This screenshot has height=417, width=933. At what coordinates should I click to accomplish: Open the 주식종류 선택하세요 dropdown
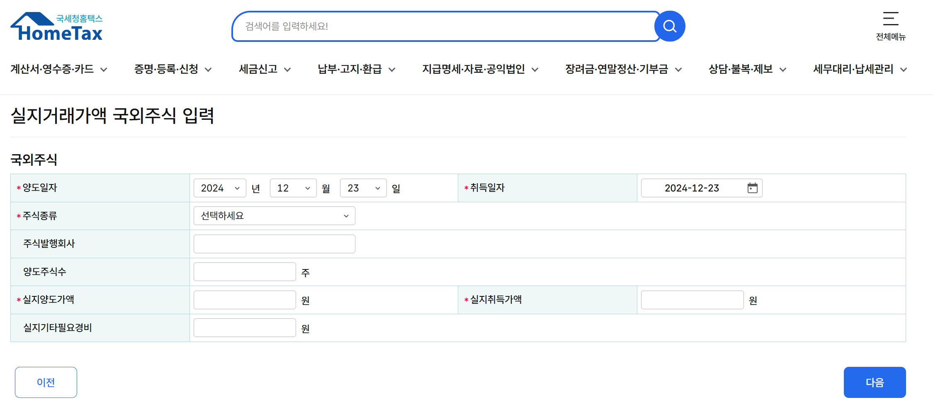click(274, 216)
